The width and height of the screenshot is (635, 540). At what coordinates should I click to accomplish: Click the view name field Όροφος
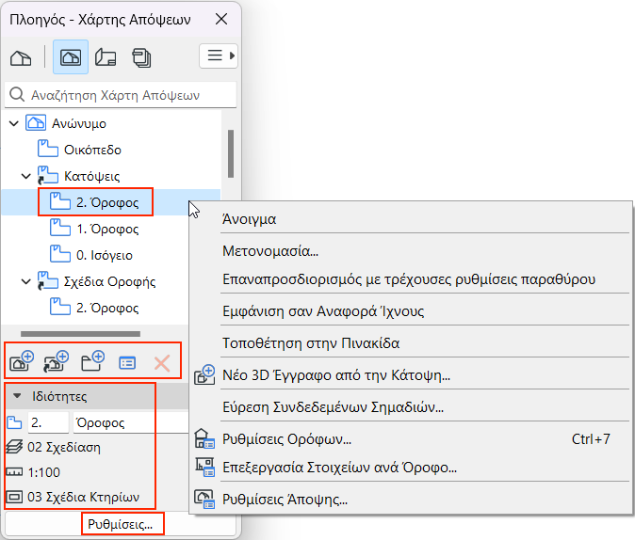[130, 422]
